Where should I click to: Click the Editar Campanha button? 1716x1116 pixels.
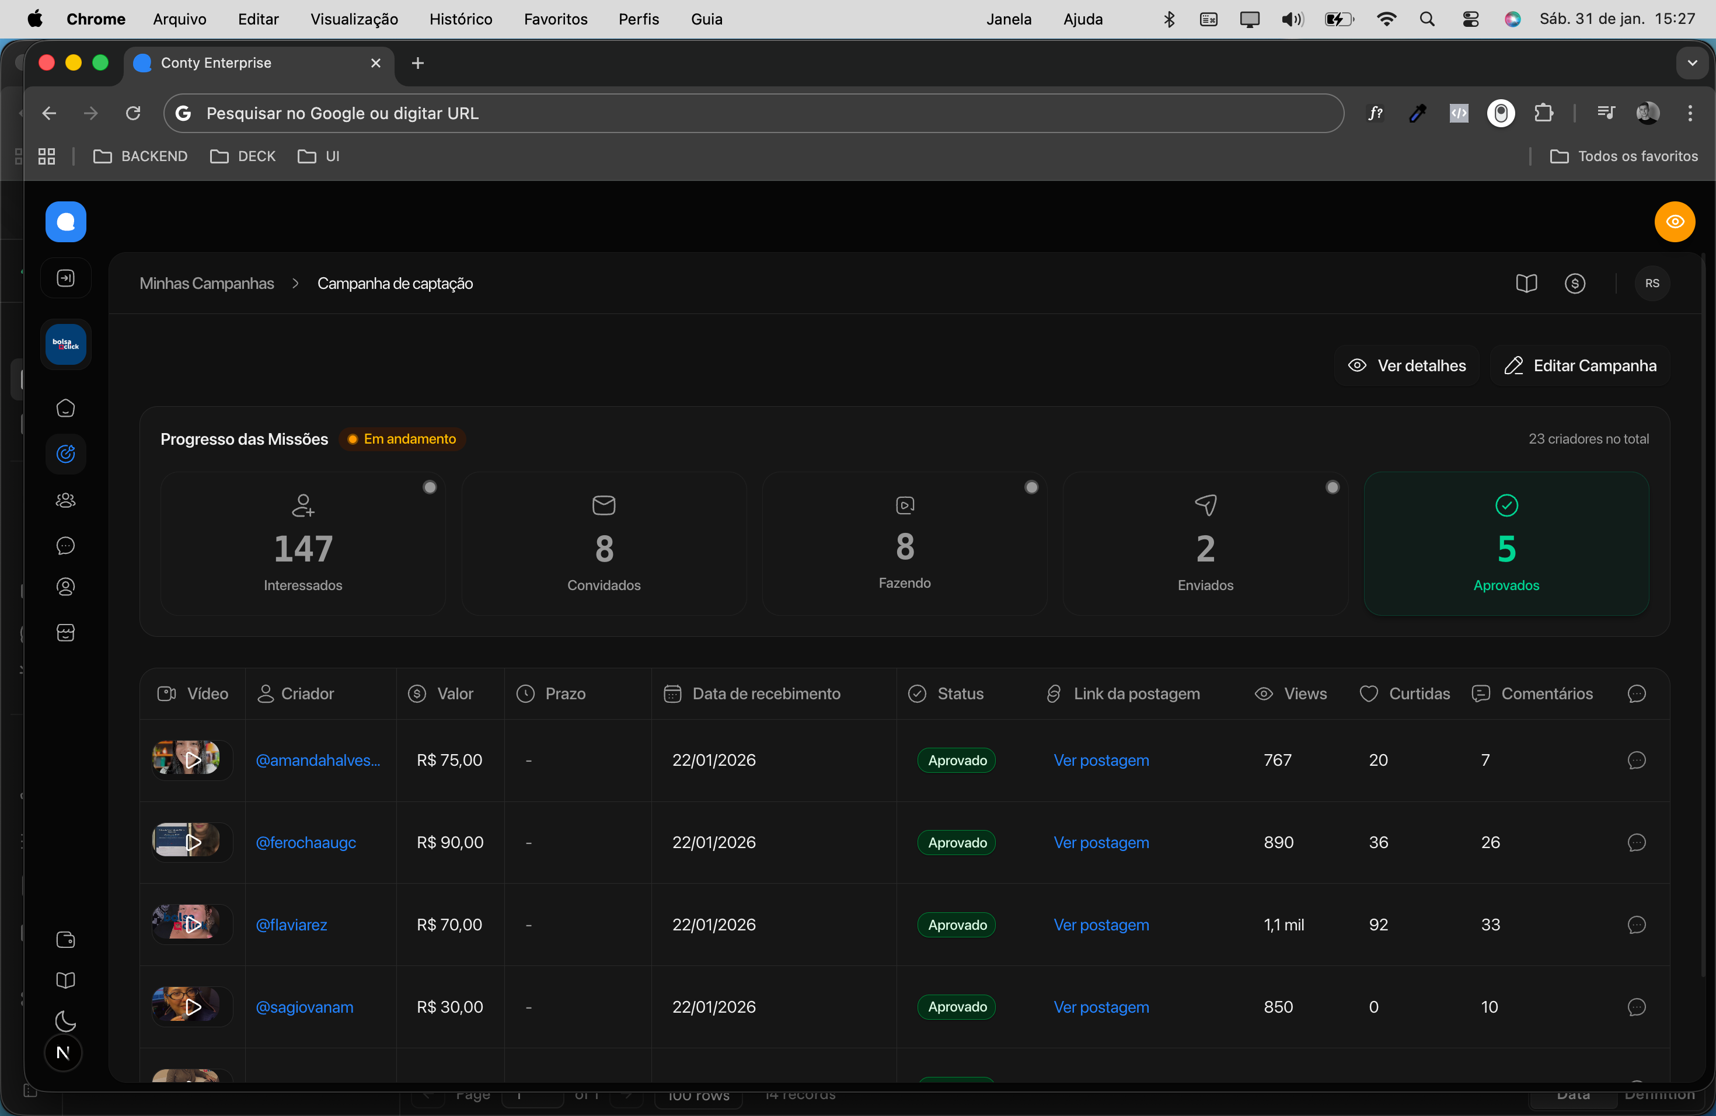[1581, 365]
